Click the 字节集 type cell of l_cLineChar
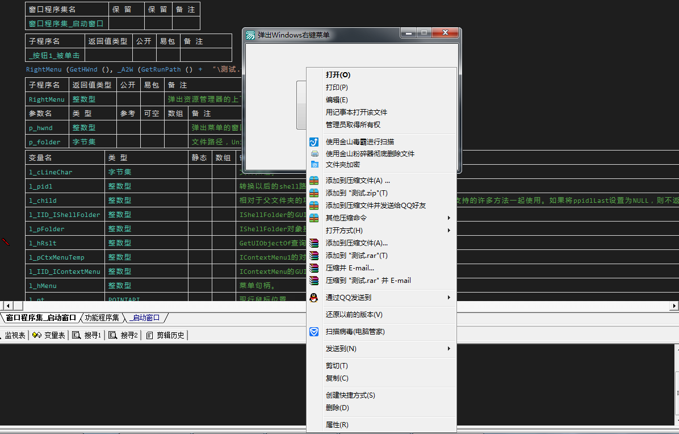The width and height of the screenshot is (679, 434). coord(146,172)
